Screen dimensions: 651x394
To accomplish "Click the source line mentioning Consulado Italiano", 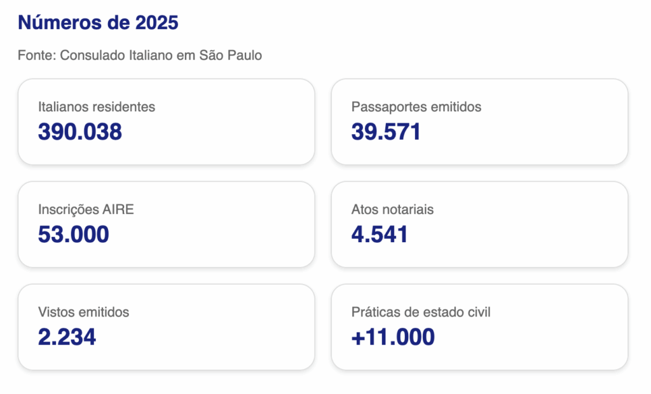I will pyautogui.click(x=140, y=56).
